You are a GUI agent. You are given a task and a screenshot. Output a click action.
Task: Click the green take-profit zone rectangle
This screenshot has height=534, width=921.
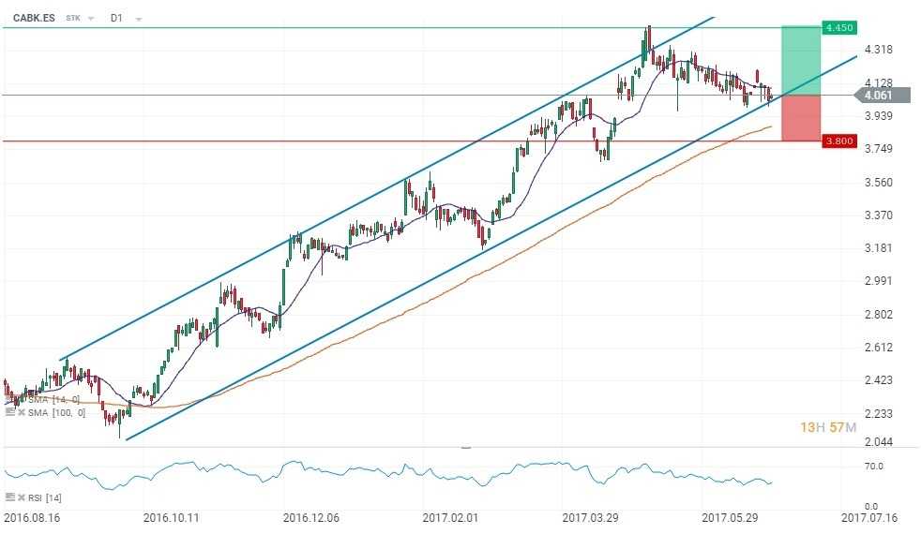coord(801,61)
